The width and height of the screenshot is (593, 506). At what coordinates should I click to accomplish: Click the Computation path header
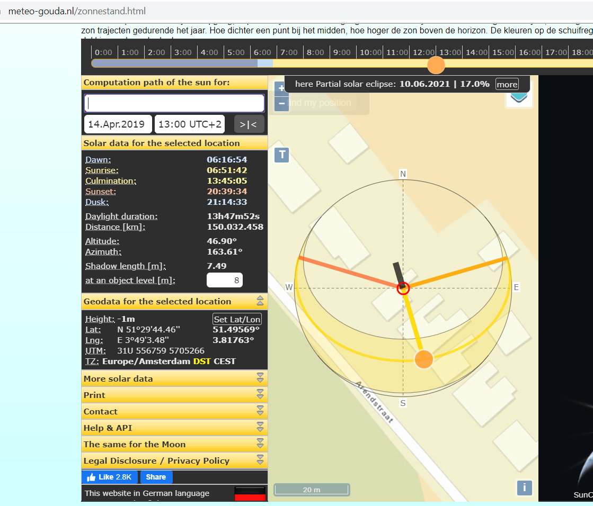coord(174,83)
